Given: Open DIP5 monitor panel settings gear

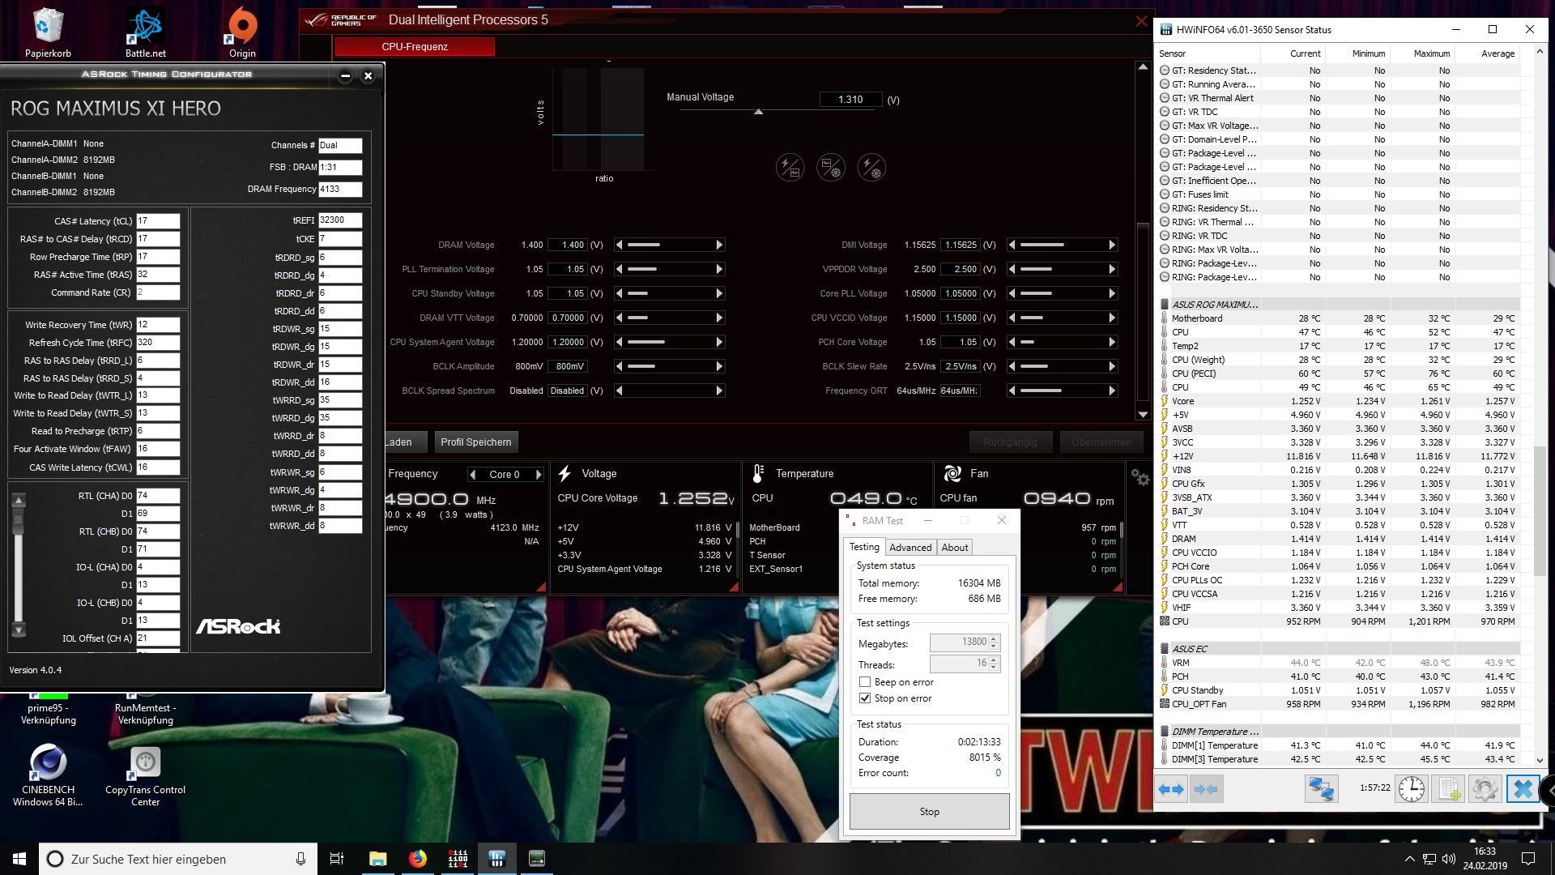Looking at the screenshot, I should [1140, 478].
